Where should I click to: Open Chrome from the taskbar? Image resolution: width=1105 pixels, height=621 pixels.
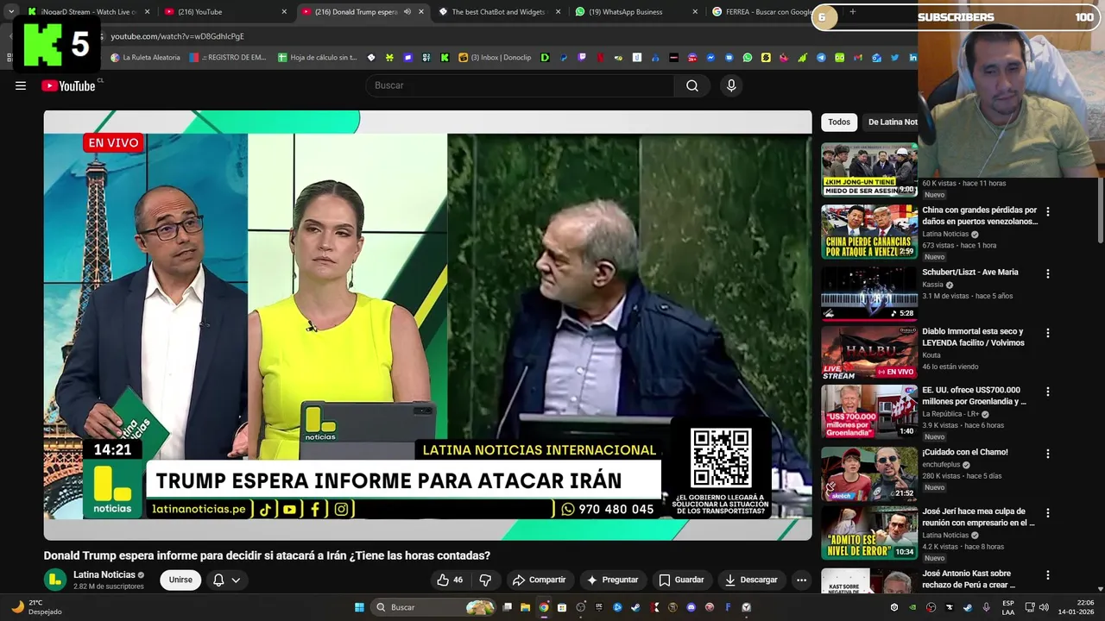click(x=544, y=607)
